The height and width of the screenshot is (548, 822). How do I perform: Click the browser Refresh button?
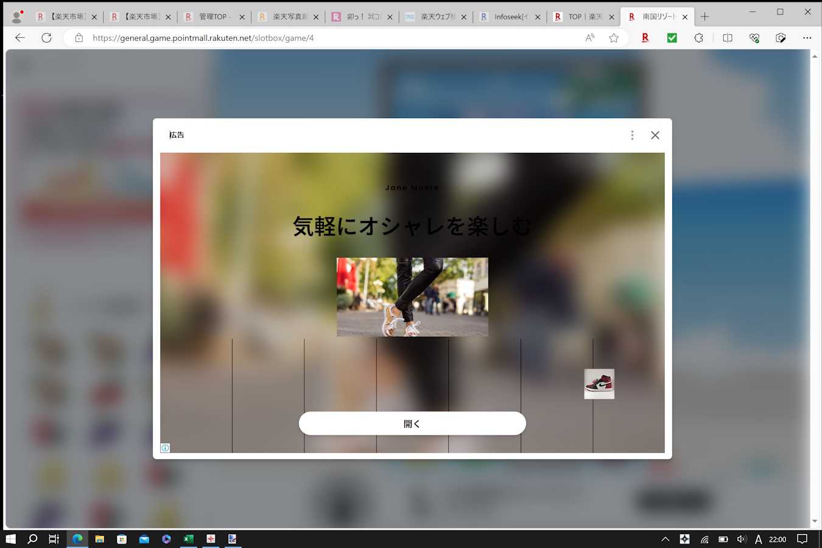(x=46, y=38)
